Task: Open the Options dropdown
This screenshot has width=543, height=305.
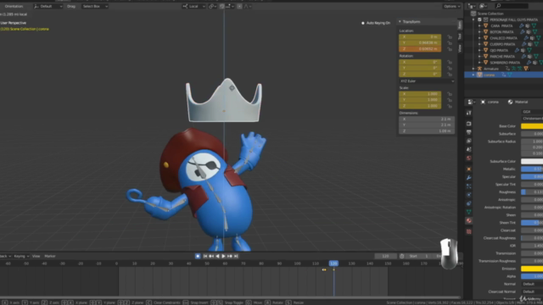Action: click(452, 6)
